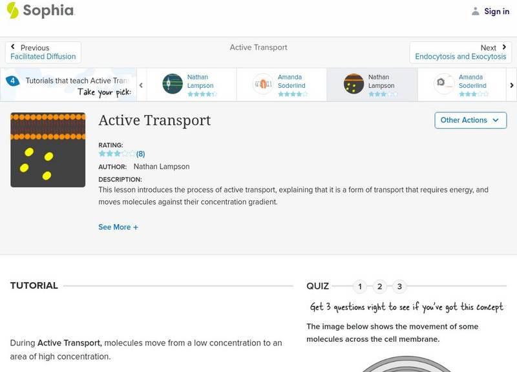Expand description with See More +
Image resolution: width=517 pixels, height=372 pixels.
(118, 227)
